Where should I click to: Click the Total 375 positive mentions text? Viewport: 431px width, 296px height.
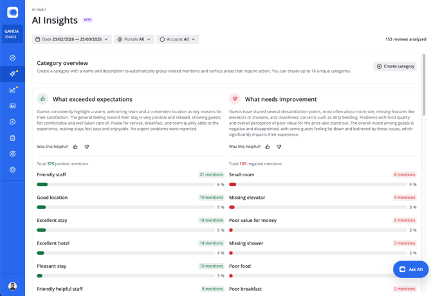tap(62, 164)
